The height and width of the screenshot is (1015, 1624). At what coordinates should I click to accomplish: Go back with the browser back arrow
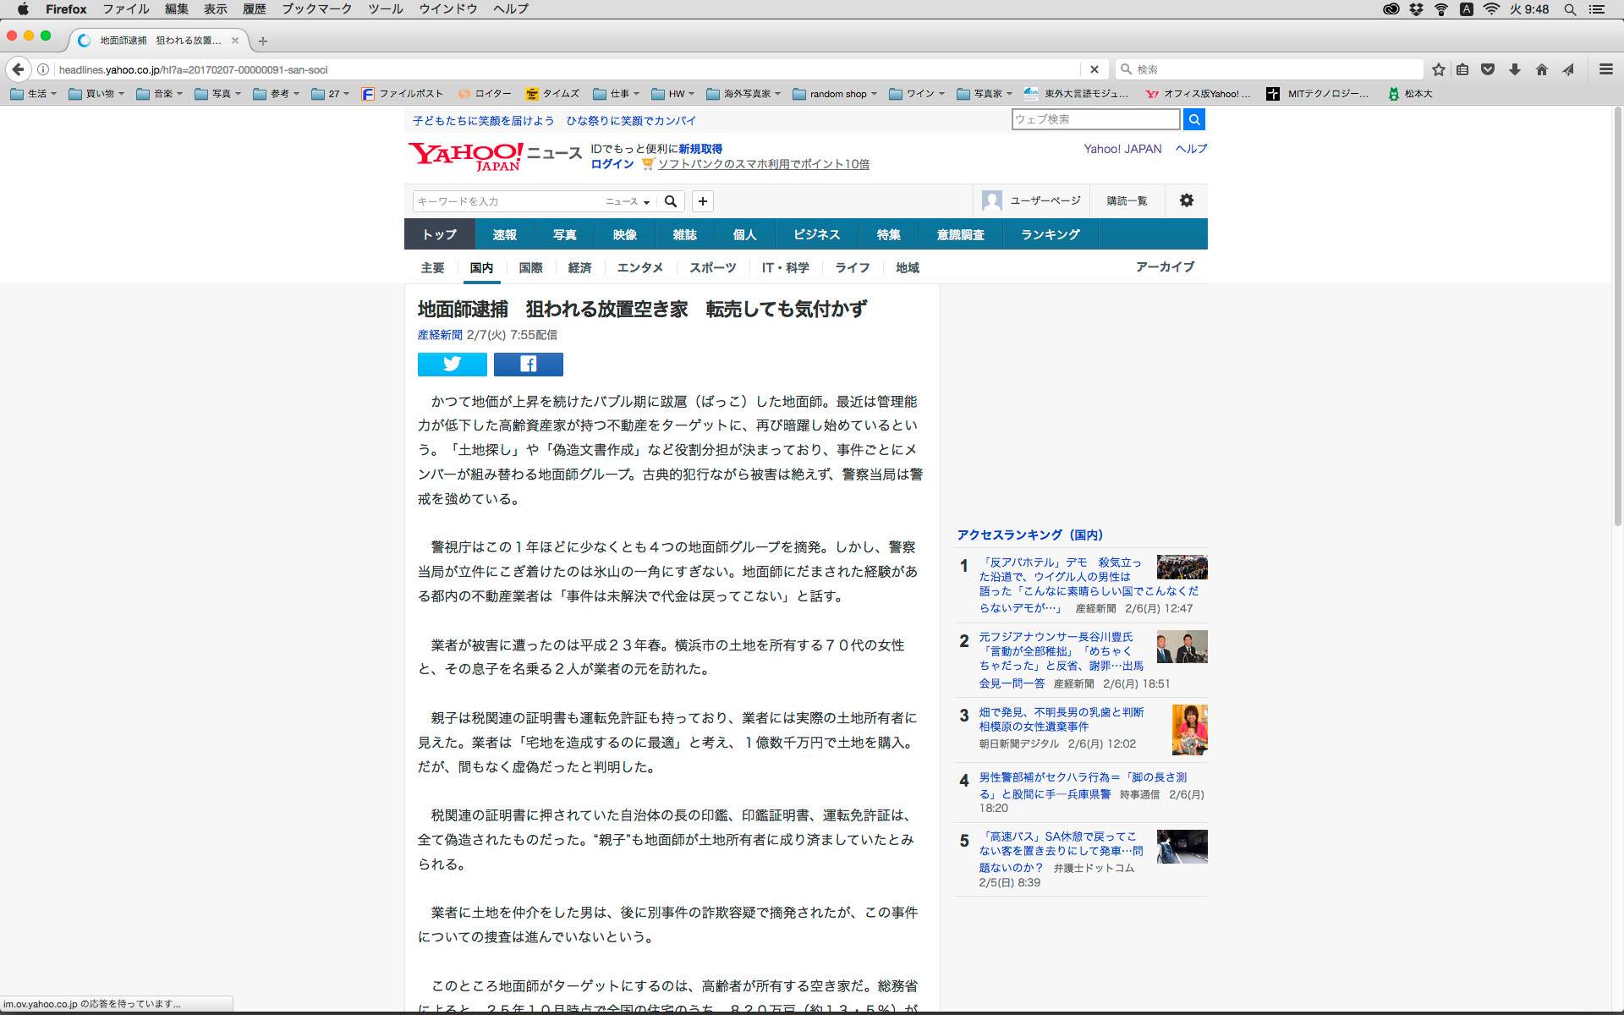[19, 69]
